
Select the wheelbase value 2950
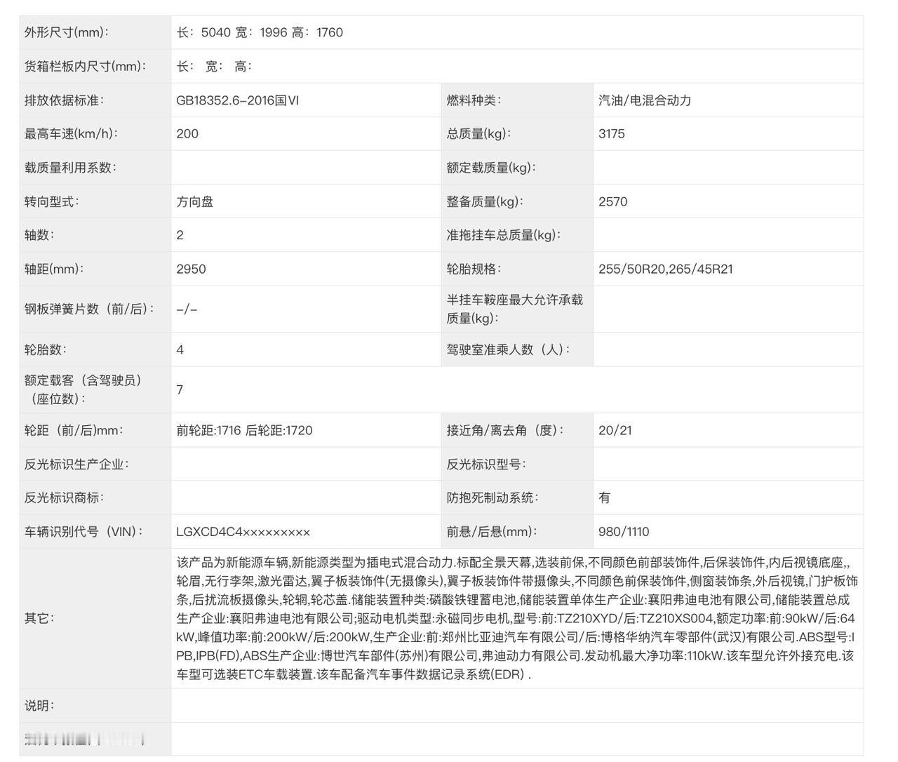pos(191,269)
